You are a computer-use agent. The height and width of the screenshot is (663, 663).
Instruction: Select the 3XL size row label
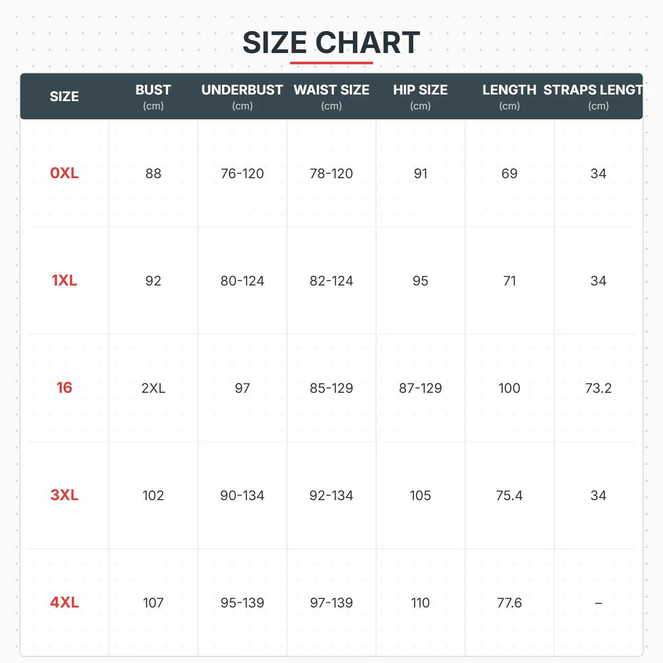64,495
